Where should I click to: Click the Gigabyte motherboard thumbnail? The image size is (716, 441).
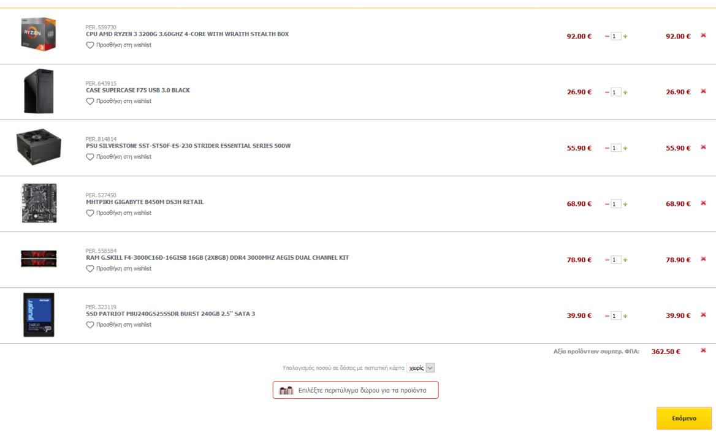coord(39,203)
